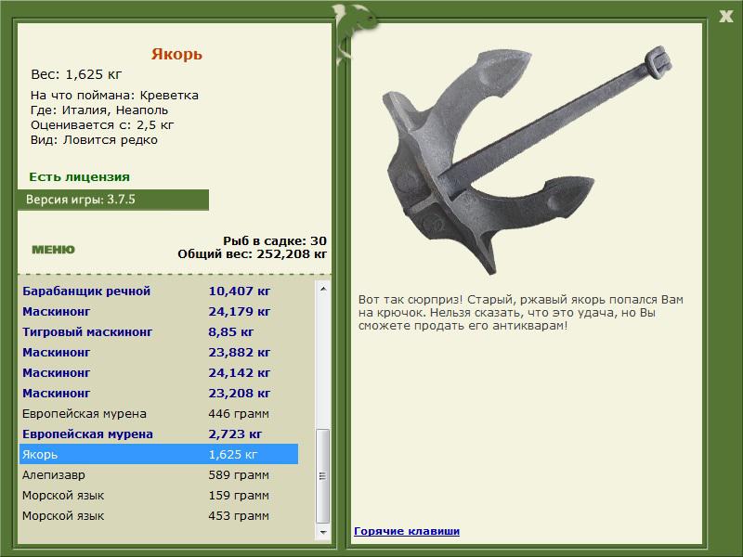Click the Вес: 1,625 кг line
Screen dimensions: 743x557
pos(76,74)
